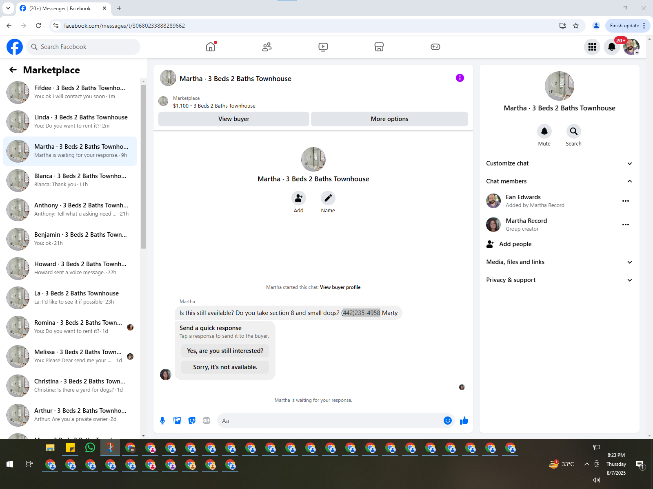Show hidden system tray icons
Viewport: 653px width, 489px height.
[586, 464]
